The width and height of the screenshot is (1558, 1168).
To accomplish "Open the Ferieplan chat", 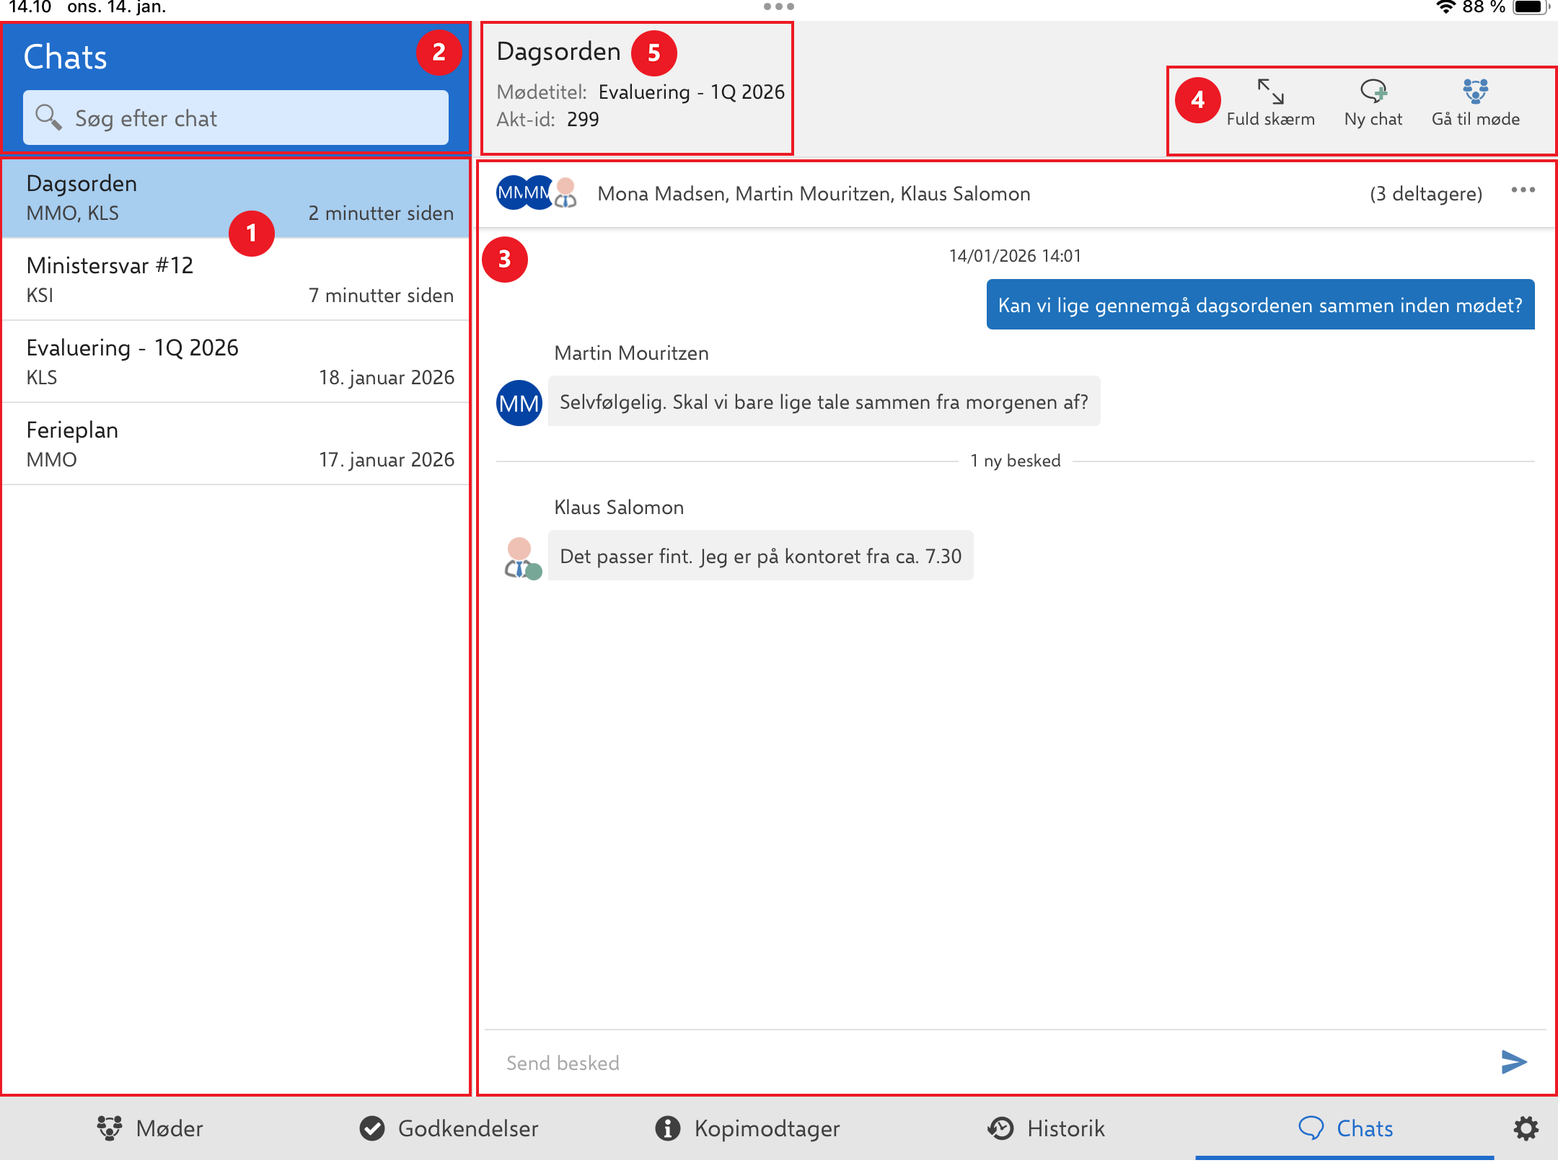I will 236,444.
